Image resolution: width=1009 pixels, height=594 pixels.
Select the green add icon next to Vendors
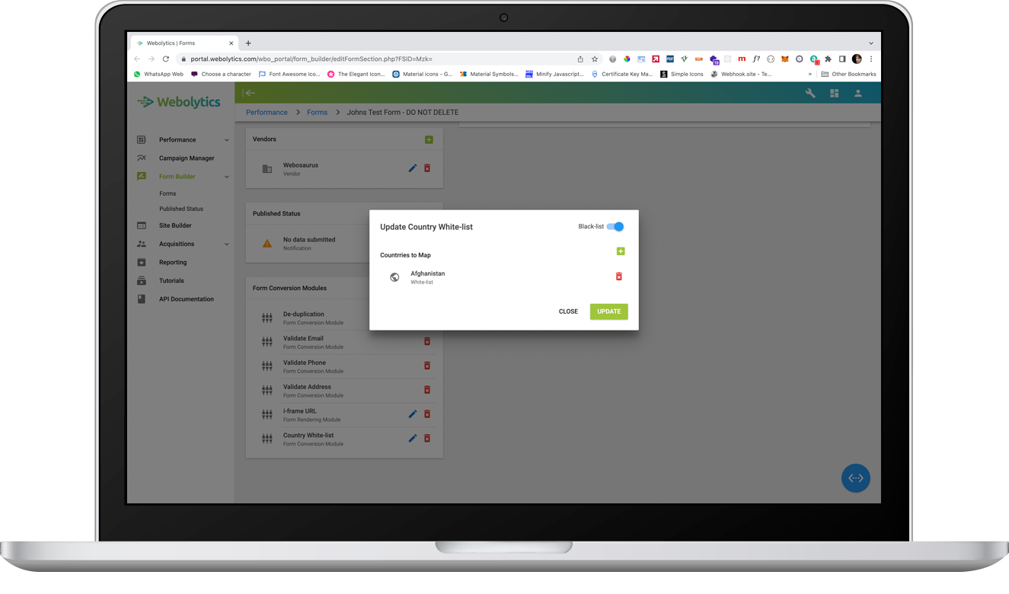coord(429,139)
